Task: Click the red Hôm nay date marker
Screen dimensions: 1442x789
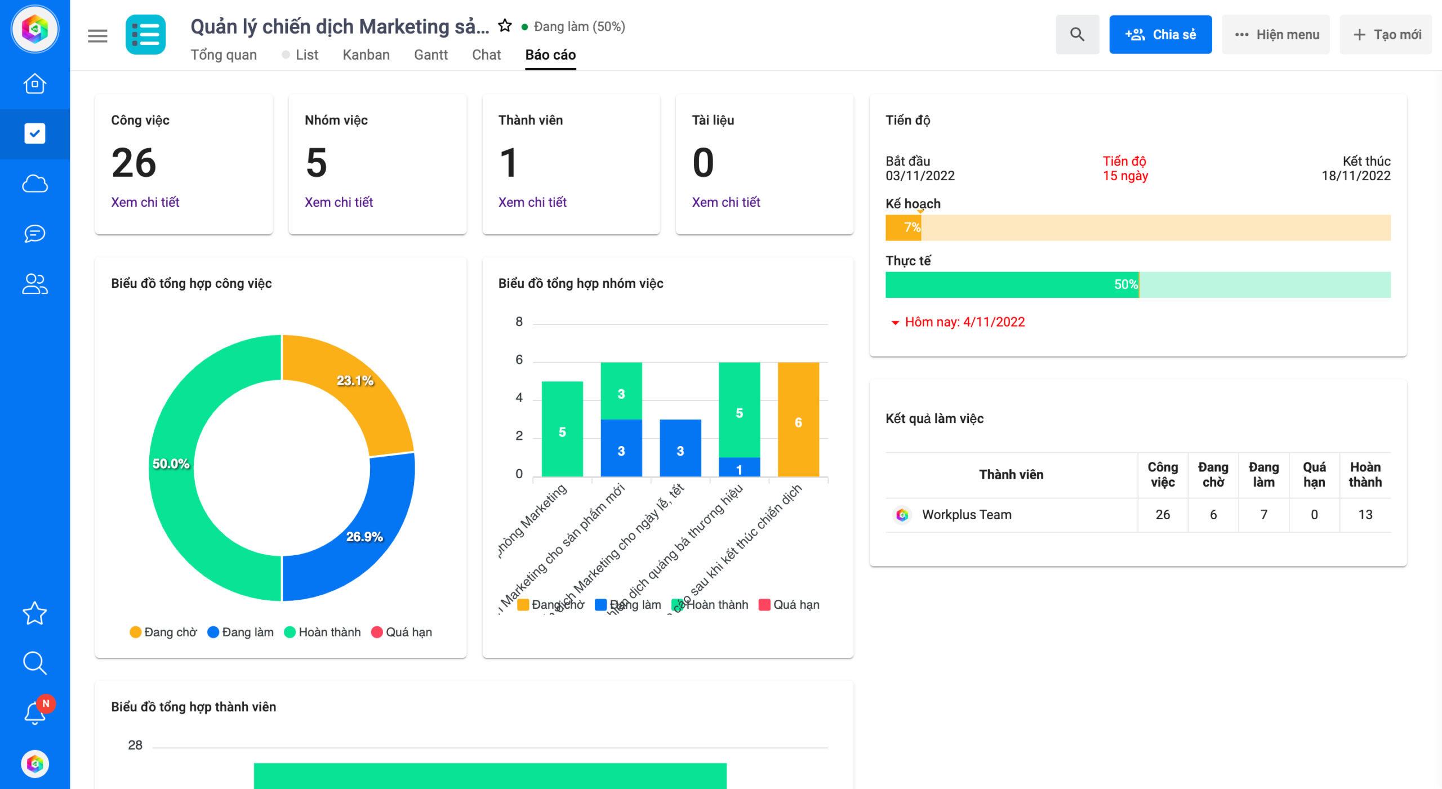Action: click(x=958, y=322)
